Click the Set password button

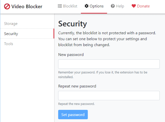coord(73,115)
